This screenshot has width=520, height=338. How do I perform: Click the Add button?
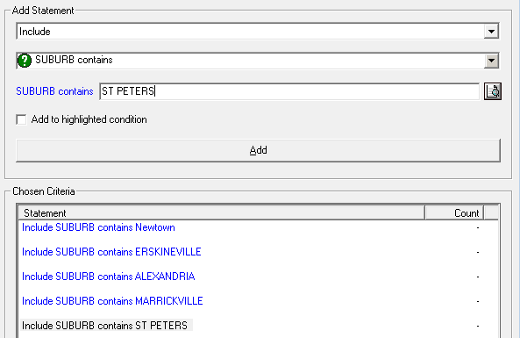tap(258, 150)
